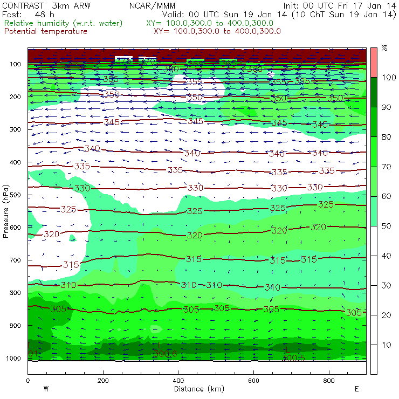Click the 200 km distance tick label
The height and width of the screenshot is (399, 399).
click(103, 381)
